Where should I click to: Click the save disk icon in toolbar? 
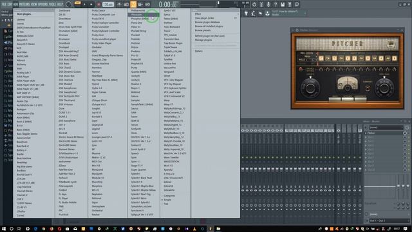[283, 5]
